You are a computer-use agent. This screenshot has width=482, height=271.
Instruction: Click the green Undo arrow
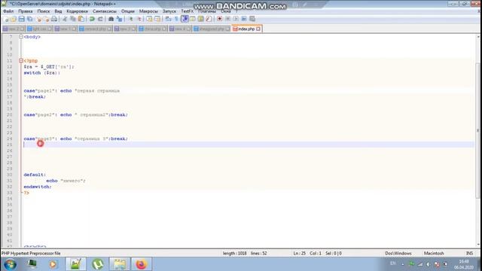click(92, 19)
